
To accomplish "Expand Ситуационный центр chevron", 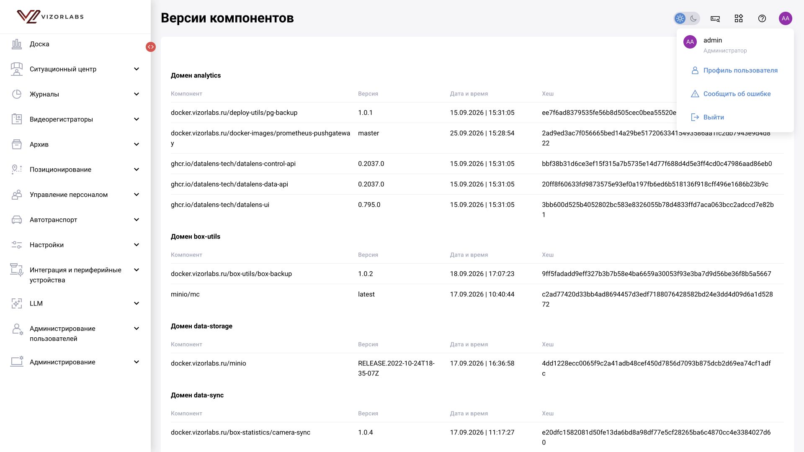I will tap(137, 69).
